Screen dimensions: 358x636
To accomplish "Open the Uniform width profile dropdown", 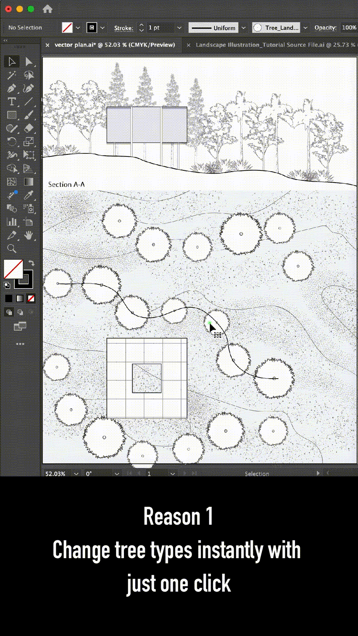I will (x=244, y=27).
